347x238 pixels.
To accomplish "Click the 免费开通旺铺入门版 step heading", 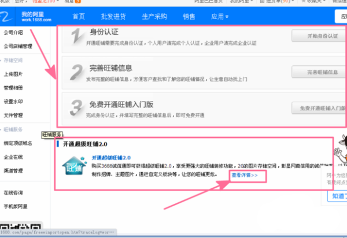I will 121,105.
